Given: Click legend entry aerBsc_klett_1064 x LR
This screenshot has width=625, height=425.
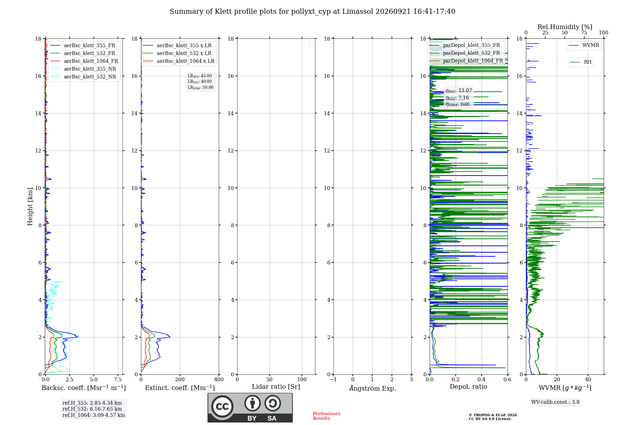Looking at the screenshot, I should click(179, 61).
